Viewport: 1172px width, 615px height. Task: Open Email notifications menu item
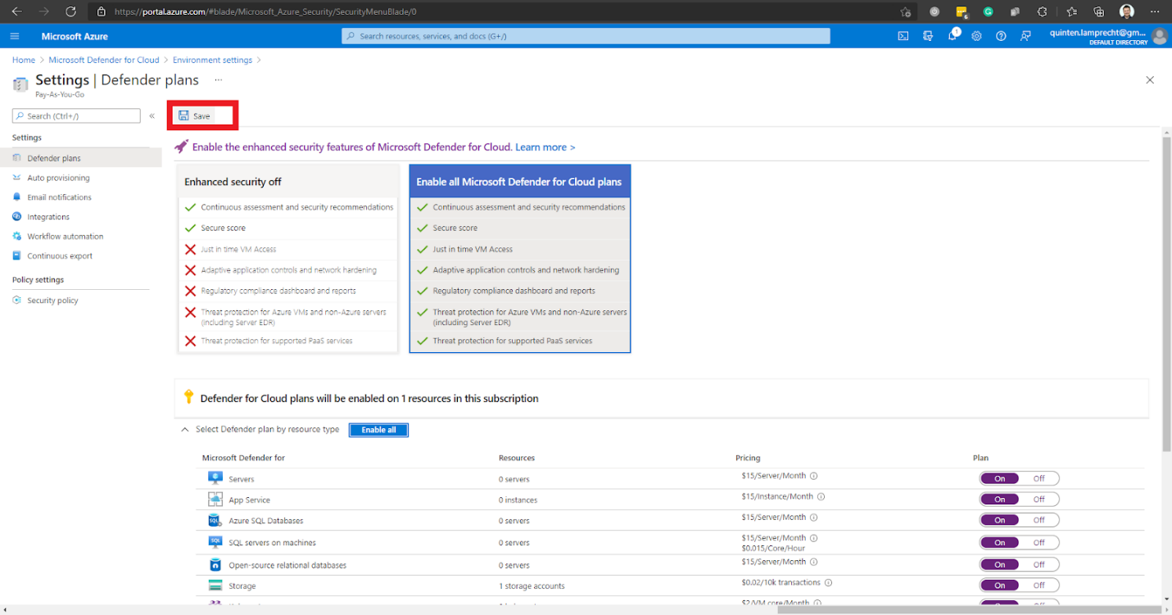click(x=81, y=197)
